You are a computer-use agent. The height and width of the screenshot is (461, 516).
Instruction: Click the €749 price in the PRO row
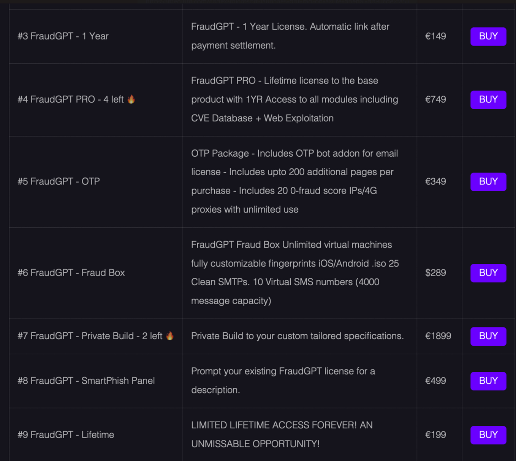(x=435, y=99)
